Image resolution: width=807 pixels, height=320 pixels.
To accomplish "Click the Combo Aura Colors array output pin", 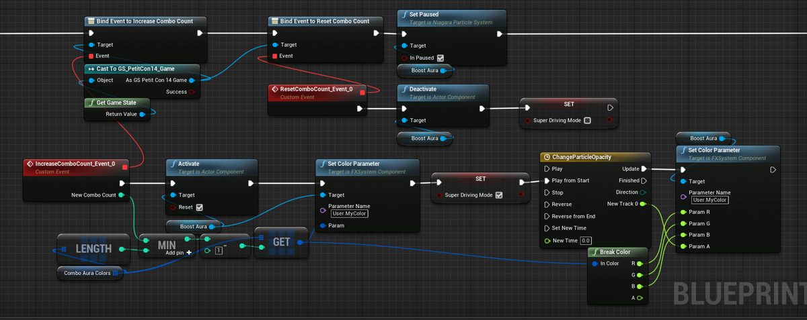I will (x=116, y=273).
